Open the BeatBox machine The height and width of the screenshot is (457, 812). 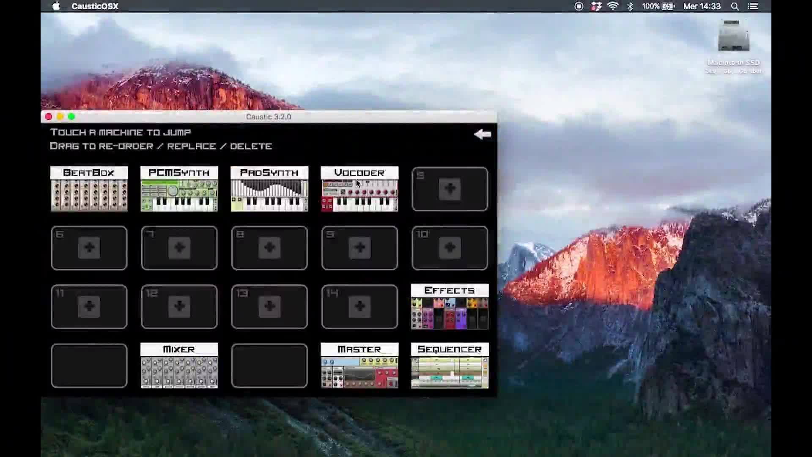(x=89, y=189)
